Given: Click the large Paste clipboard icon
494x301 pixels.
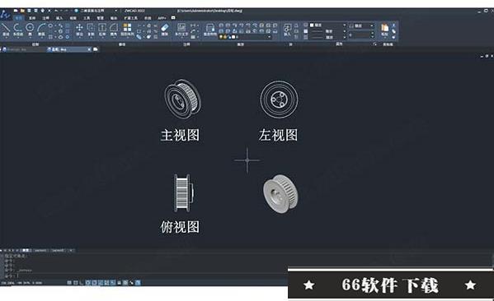Looking at the screenshot, I should [384, 30].
